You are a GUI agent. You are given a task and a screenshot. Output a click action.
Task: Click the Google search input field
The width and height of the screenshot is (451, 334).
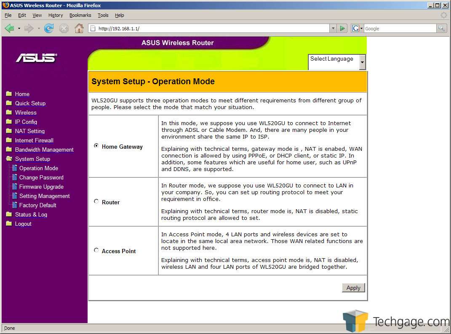tap(400, 28)
